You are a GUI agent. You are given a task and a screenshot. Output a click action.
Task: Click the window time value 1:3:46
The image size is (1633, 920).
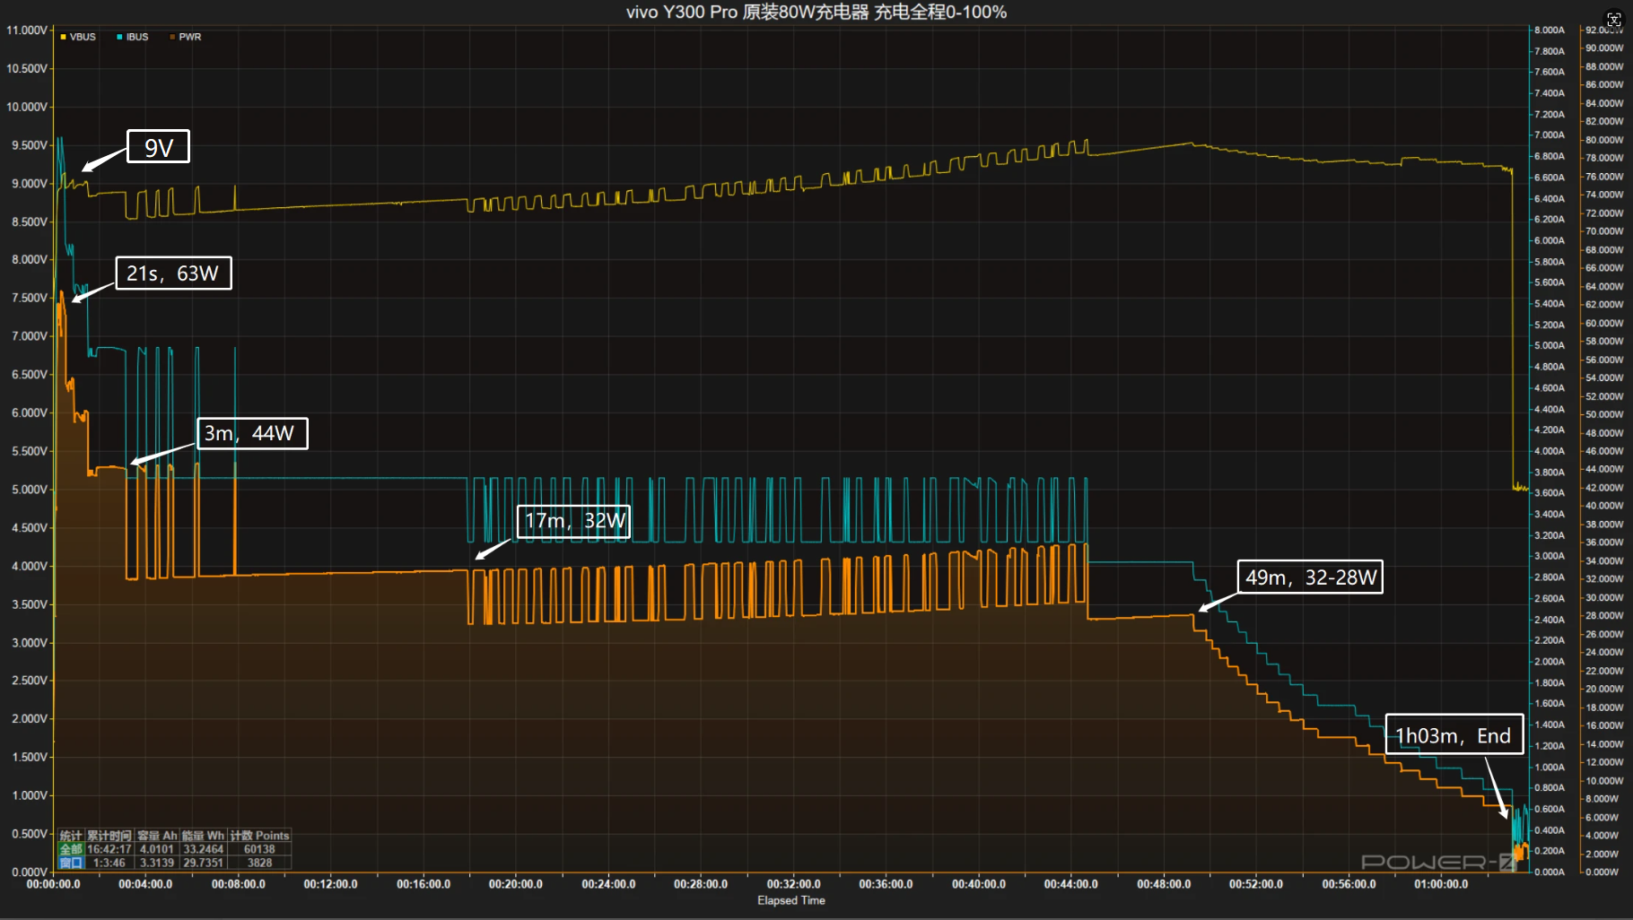[109, 863]
